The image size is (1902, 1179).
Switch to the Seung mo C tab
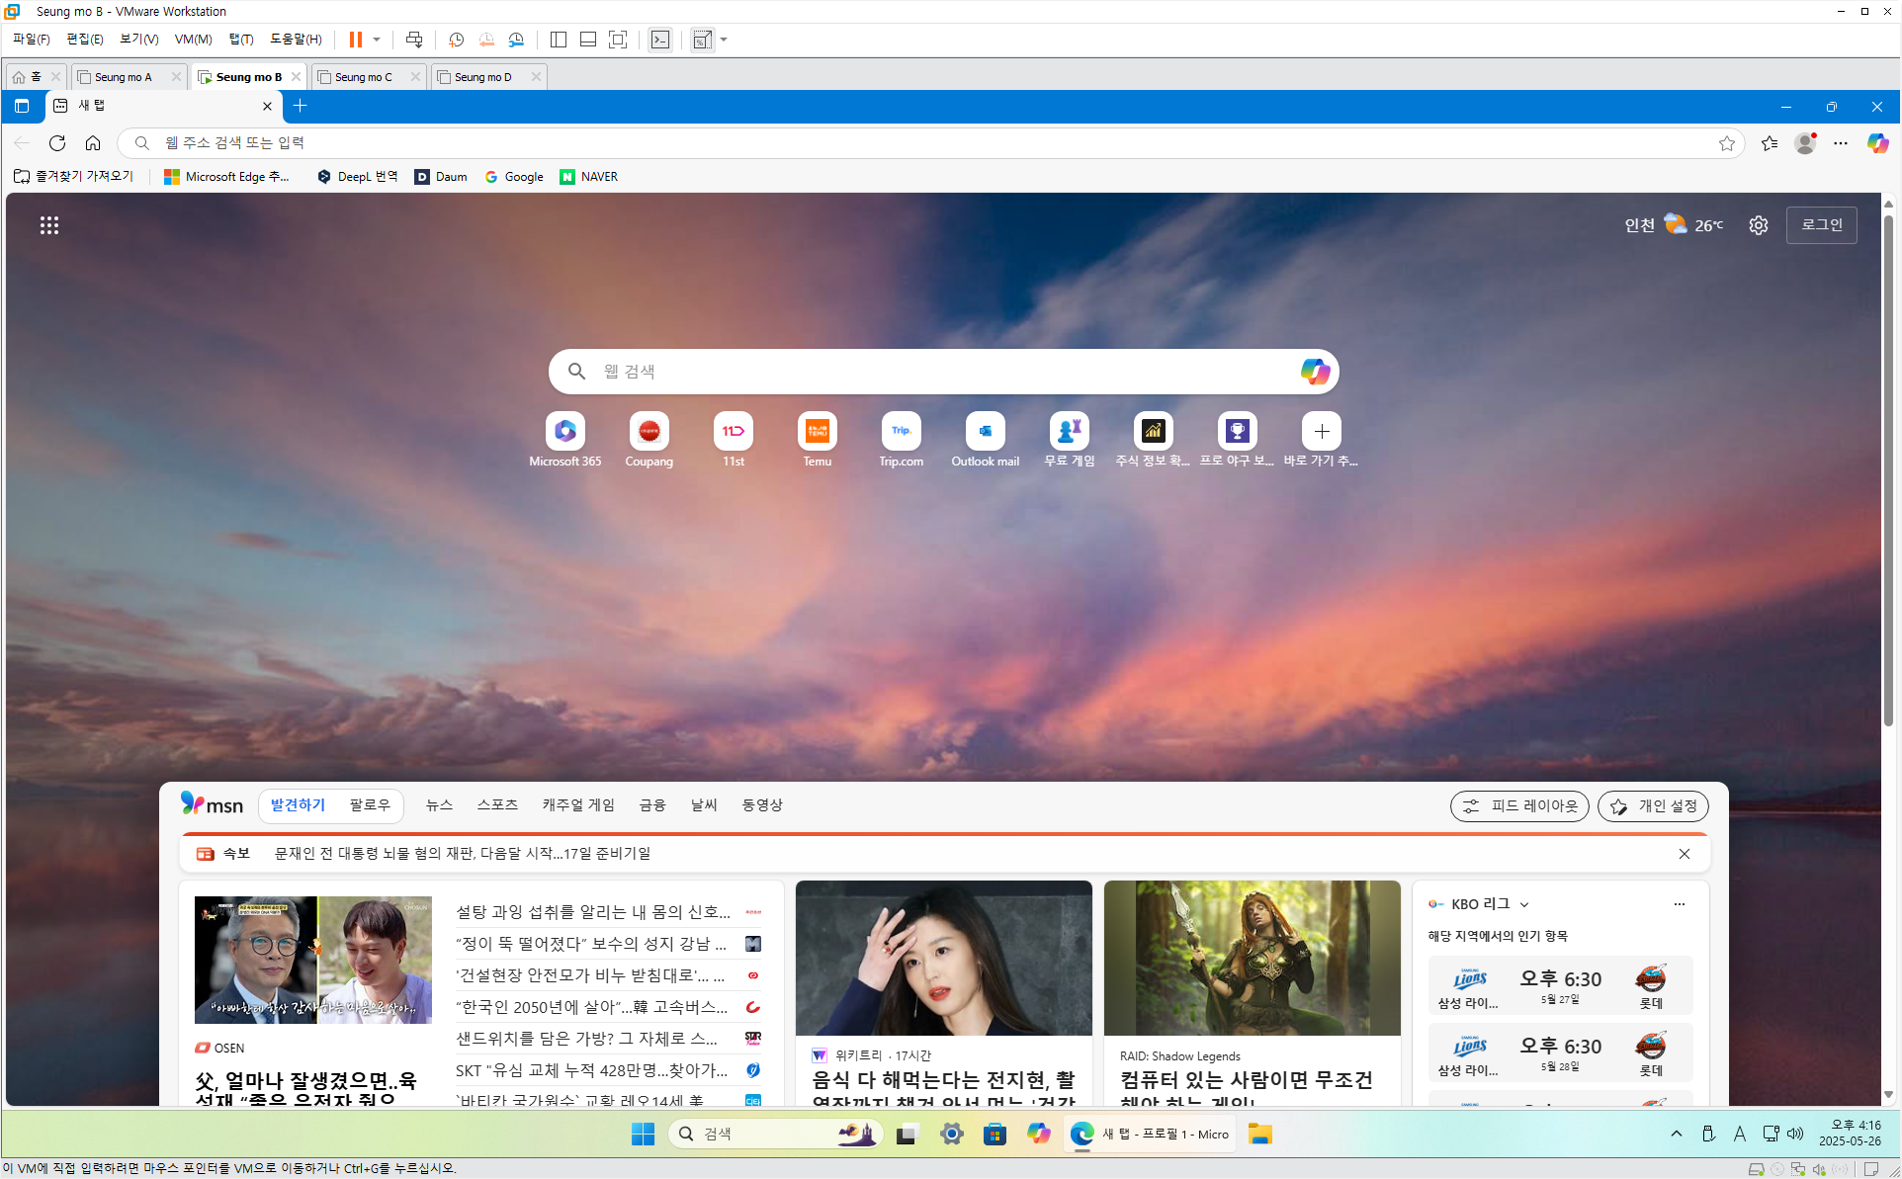pyautogui.click(x=363, y=77)
